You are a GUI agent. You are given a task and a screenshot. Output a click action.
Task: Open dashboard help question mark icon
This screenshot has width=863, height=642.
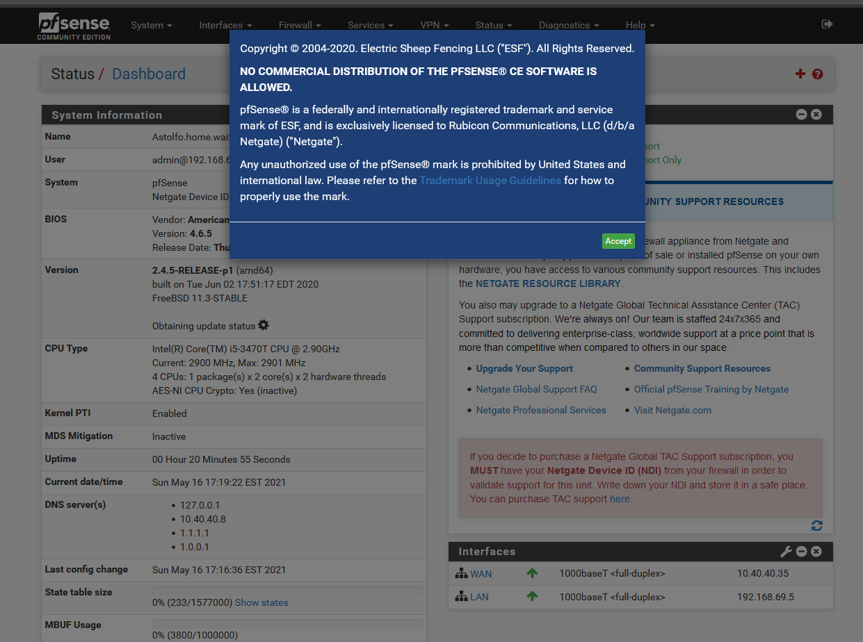818,74
